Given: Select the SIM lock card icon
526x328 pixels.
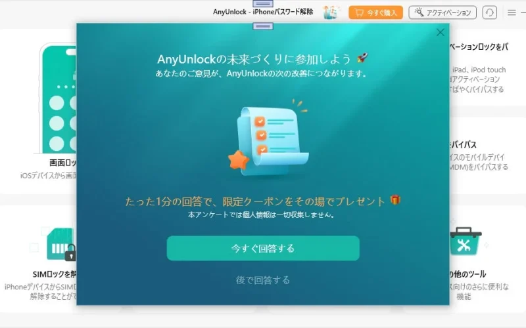Looking at the screenshot, I should (60, 244).
